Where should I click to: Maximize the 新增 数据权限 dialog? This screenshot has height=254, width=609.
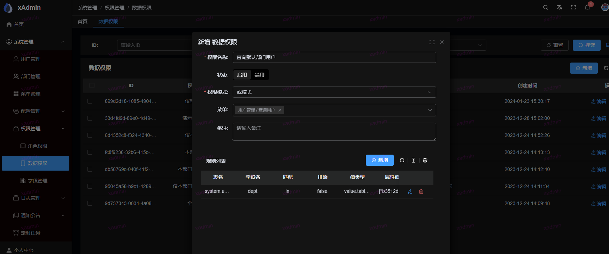pos(432,42)
